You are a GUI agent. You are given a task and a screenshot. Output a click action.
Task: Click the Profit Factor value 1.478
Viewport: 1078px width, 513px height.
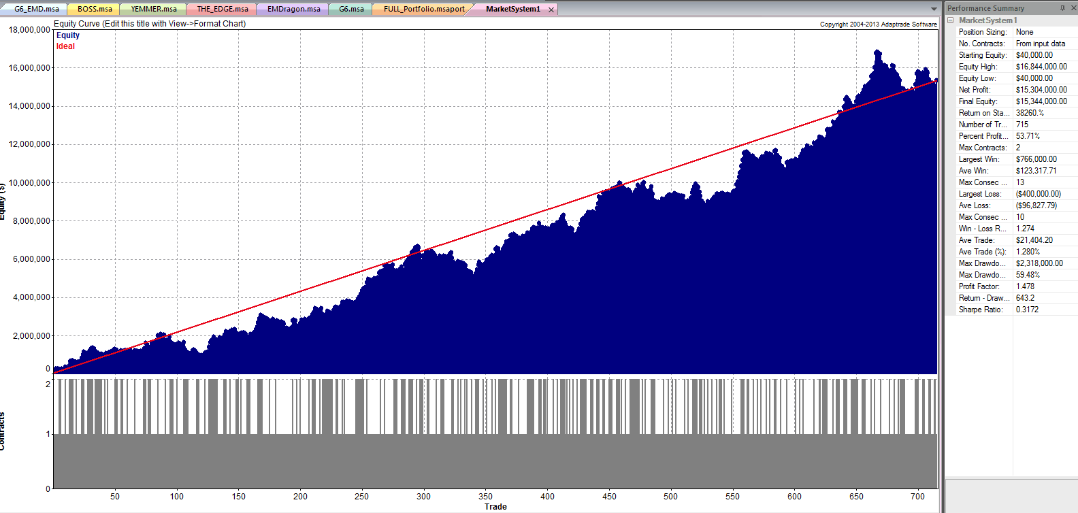click(1025, 286)
